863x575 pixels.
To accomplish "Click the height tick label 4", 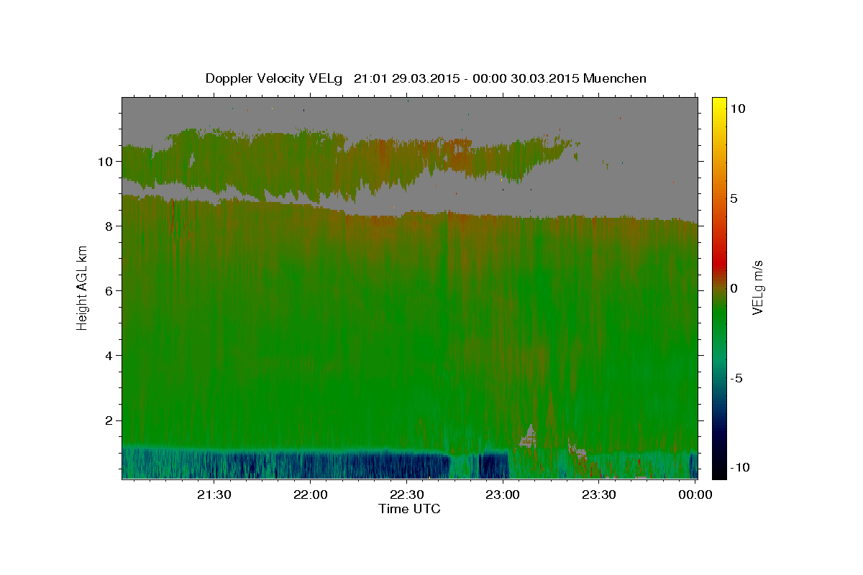I will pyautogui.click(x=109, y=356).
